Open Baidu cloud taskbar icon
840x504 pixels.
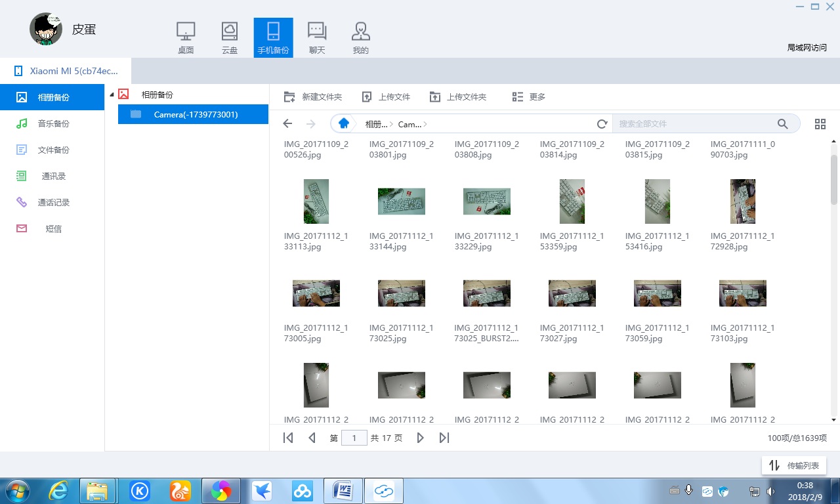click(x=303, y=491)
